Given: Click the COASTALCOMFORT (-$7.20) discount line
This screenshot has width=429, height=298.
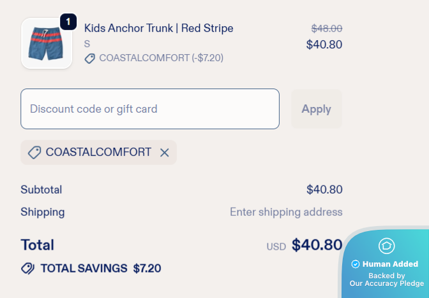Looking at the screenshot, I should coord(161,59).
